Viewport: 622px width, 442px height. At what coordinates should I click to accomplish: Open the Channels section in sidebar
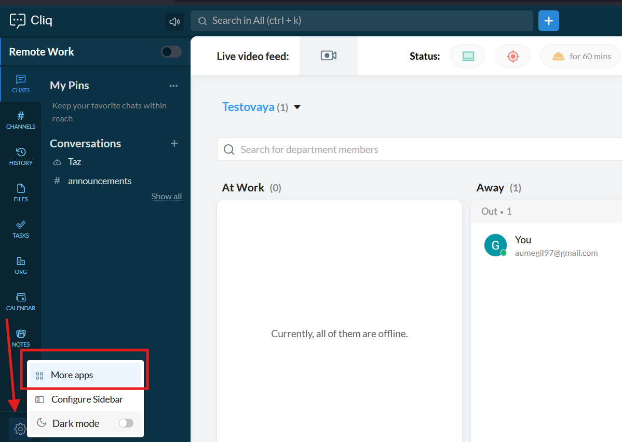[21, 120]
